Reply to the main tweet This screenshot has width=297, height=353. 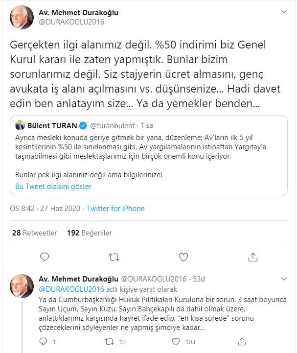(44, 257)
